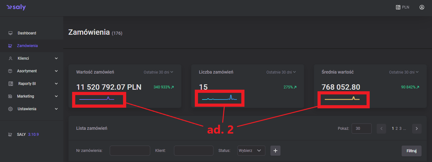Image resolution: width=432 pixels, height=162 pixels.
Task: Open the Status Wybierz dropdown
Action: 251,151
